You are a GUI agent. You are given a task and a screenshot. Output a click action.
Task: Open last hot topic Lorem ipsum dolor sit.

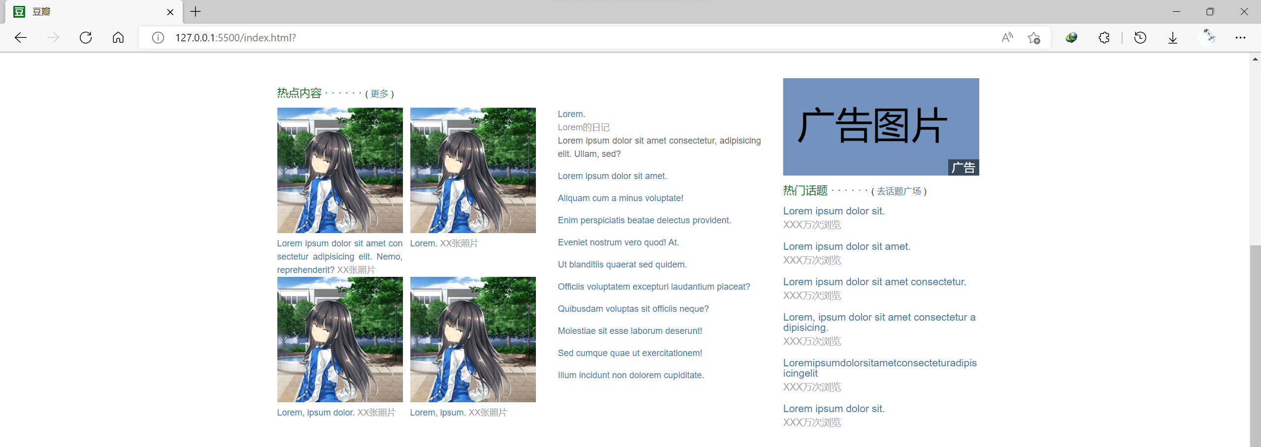click(x=834, y=409)
